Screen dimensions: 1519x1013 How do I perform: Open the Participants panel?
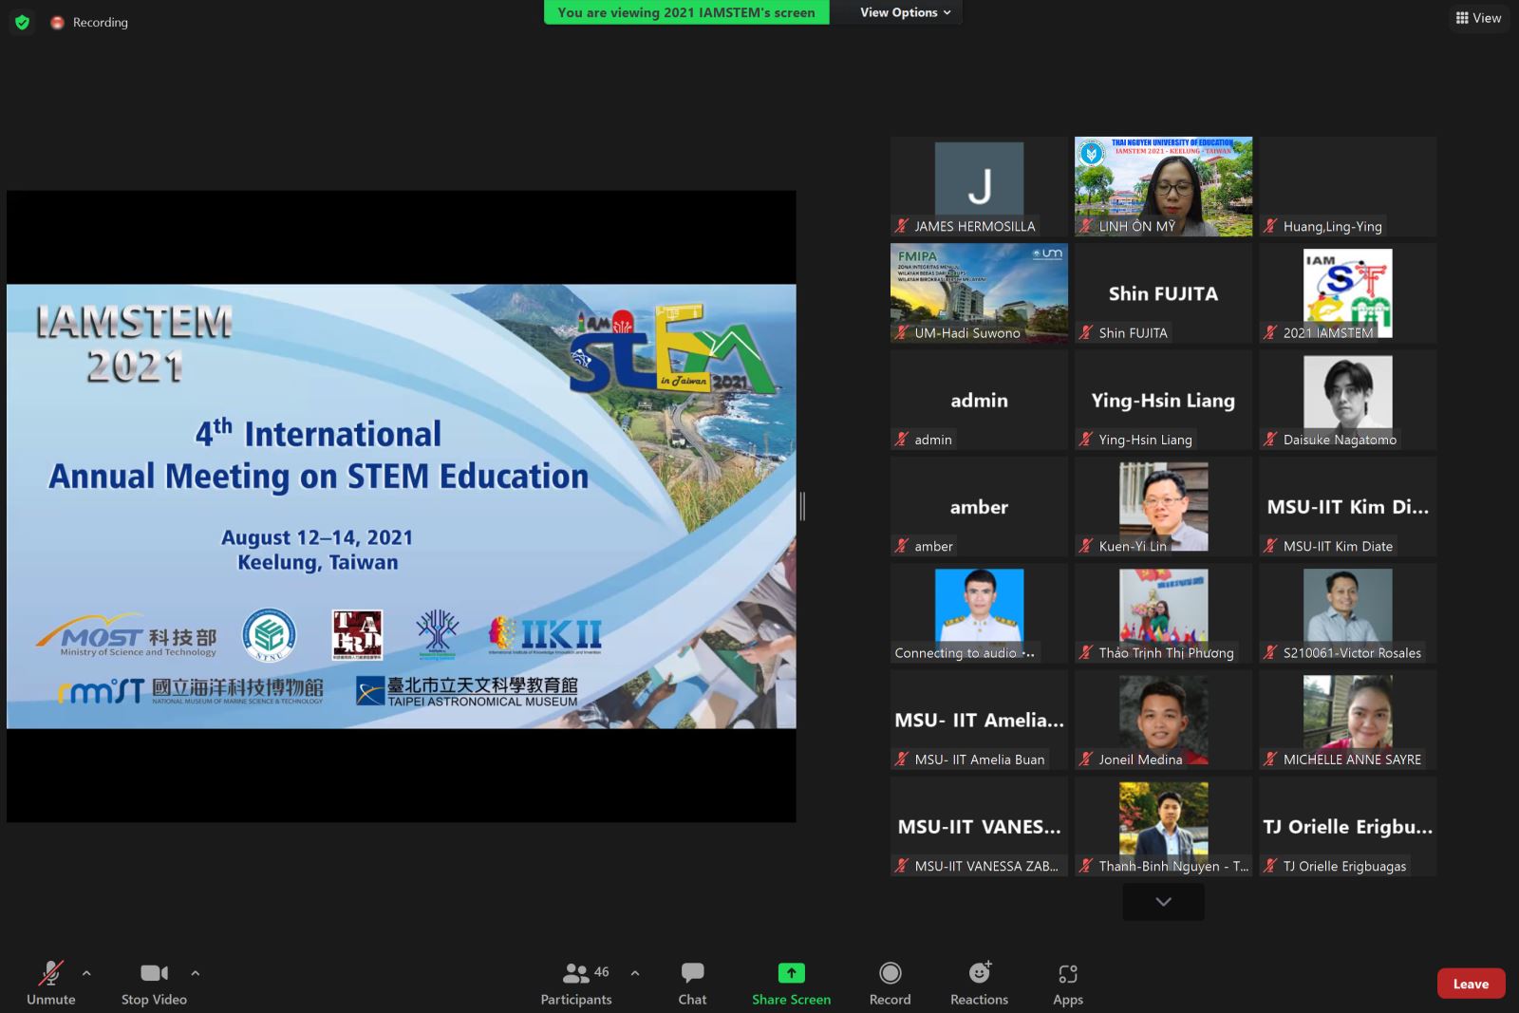point(576,984)
